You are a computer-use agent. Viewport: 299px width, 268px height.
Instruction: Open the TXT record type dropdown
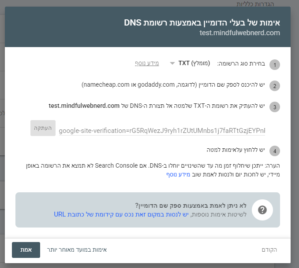(190, 63)
